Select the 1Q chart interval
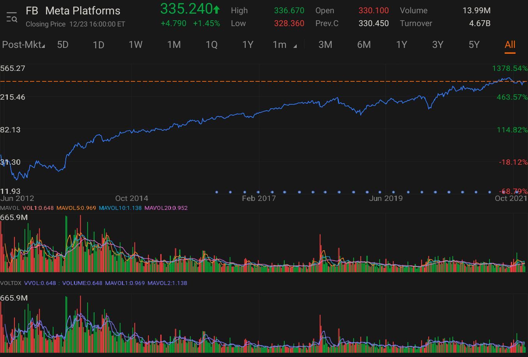The width and height of the screenshot is (528, 357). click(x=211, y=45)
